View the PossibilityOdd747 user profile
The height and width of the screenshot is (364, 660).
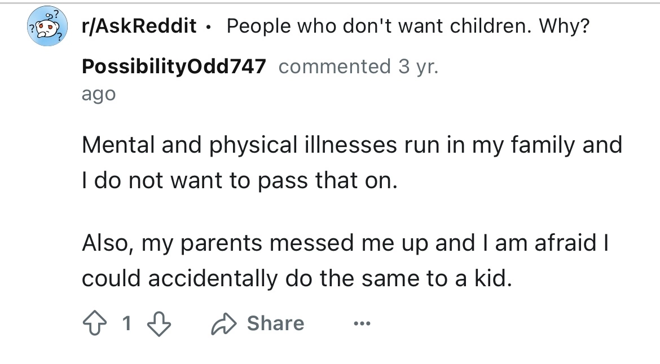coord(173,66)
